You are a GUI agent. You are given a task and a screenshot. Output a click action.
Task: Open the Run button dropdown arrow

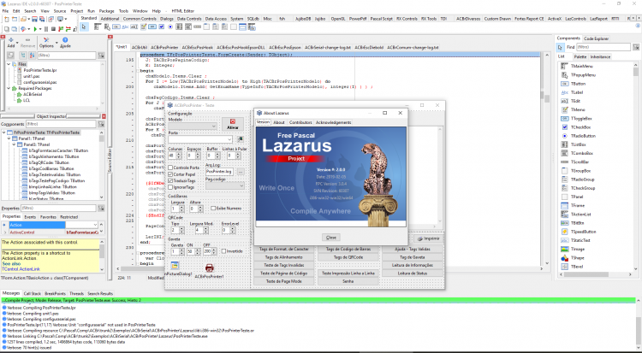point(39,29)
